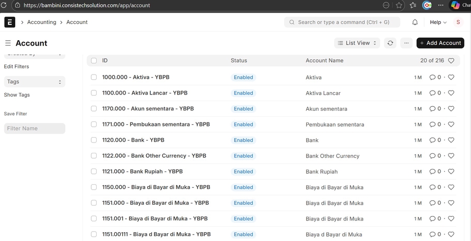Click the user avatar S
This screenshot has width=471, height=241.
coord(458,22)
